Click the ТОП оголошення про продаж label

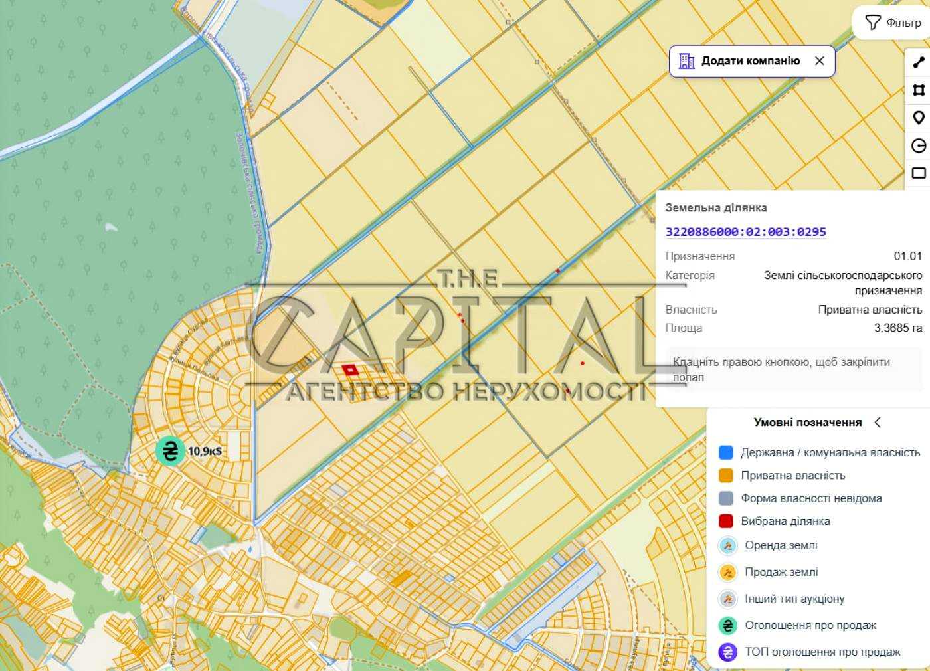click(823, 652)
